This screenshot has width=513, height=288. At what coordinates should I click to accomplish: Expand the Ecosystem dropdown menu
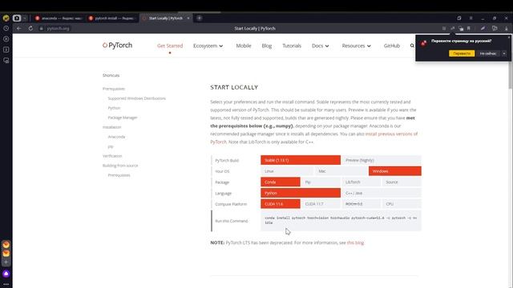tap(208, 46)
